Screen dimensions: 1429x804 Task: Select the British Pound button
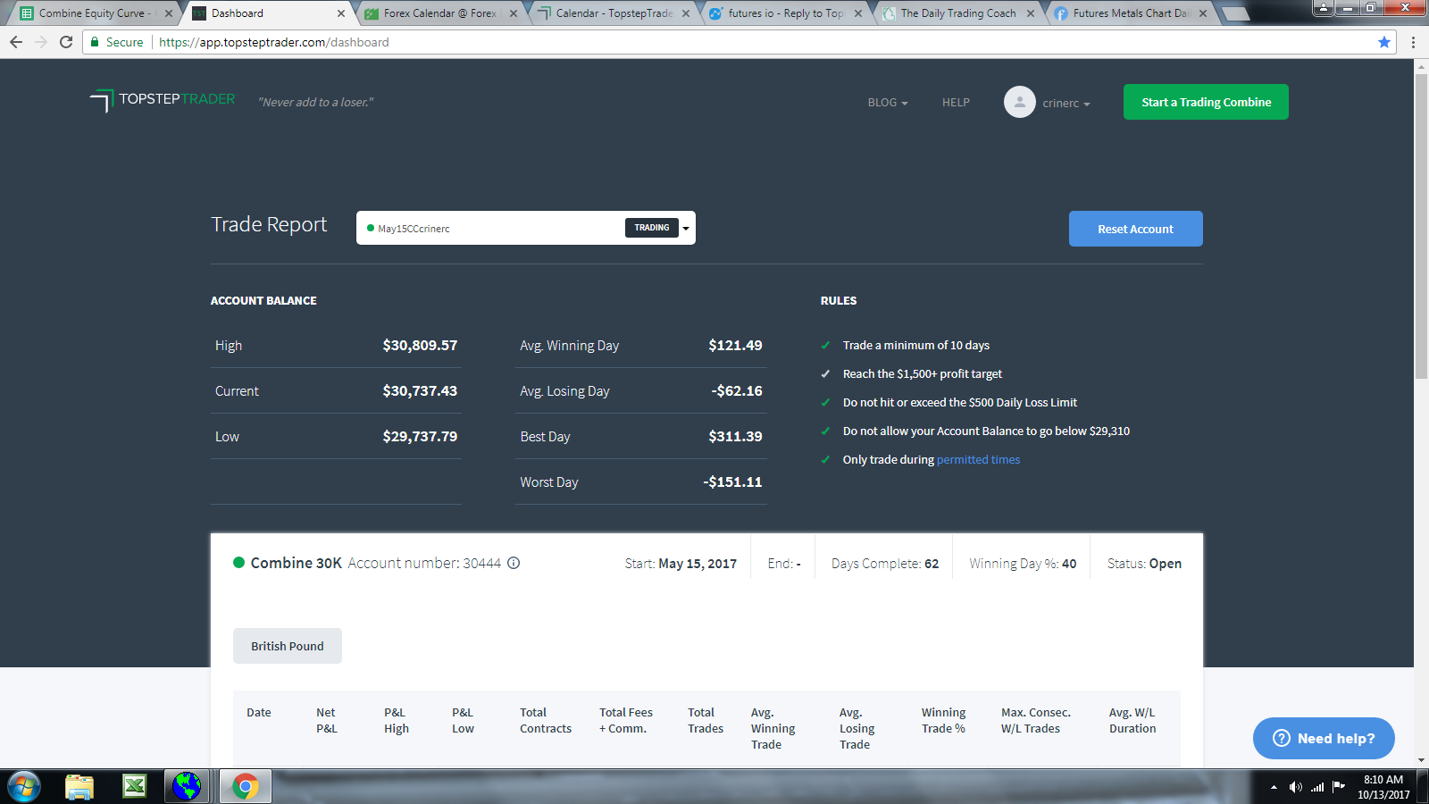coord(287,646)
